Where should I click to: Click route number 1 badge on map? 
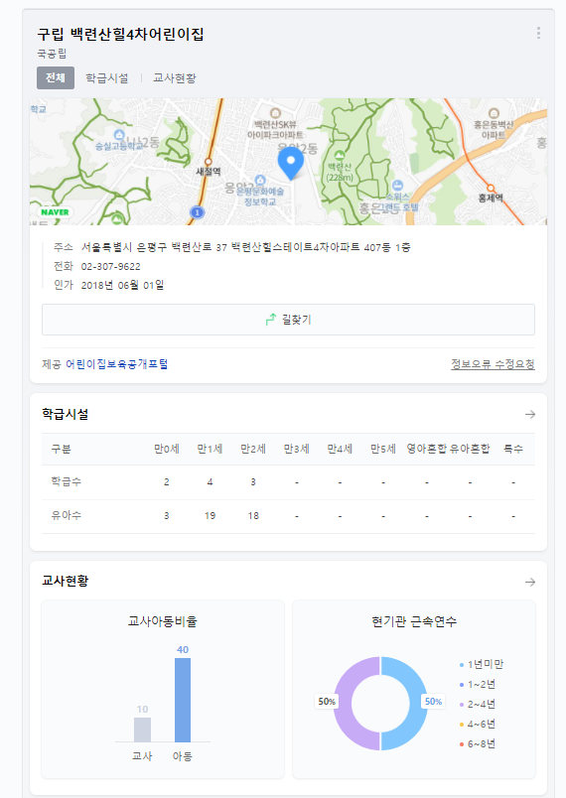coord(197,212)
